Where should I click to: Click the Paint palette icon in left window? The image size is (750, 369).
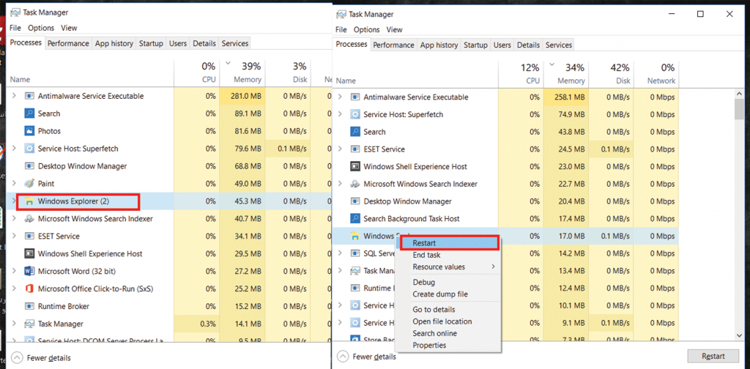29,184
